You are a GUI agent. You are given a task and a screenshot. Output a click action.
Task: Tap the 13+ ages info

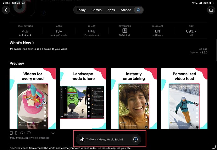tap(59, 31)
